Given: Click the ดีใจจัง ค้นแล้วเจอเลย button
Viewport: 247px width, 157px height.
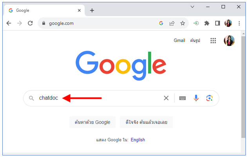Looking at the screenshot, I should (x=146, y=122).
